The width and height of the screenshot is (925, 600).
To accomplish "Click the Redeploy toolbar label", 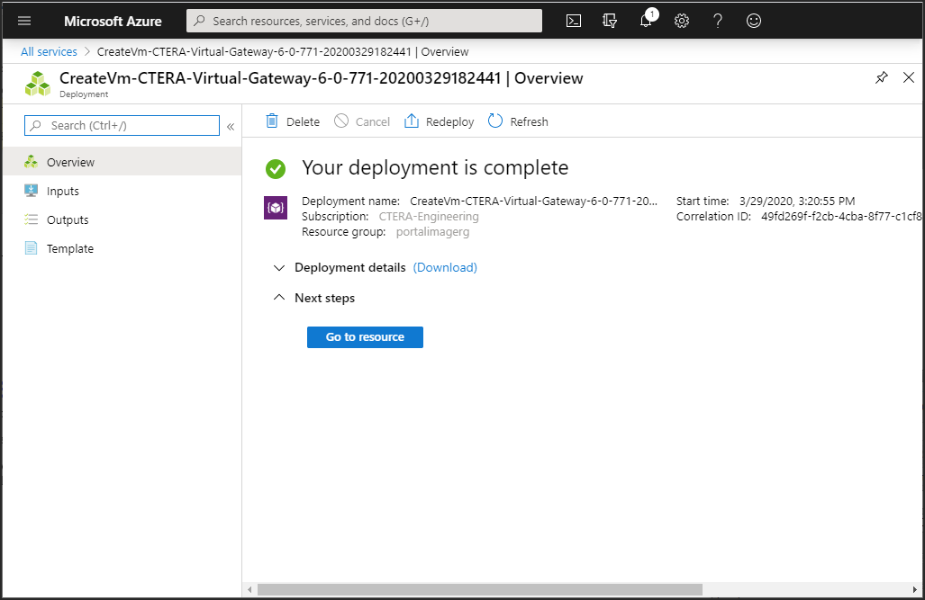I will coord(449,121).
